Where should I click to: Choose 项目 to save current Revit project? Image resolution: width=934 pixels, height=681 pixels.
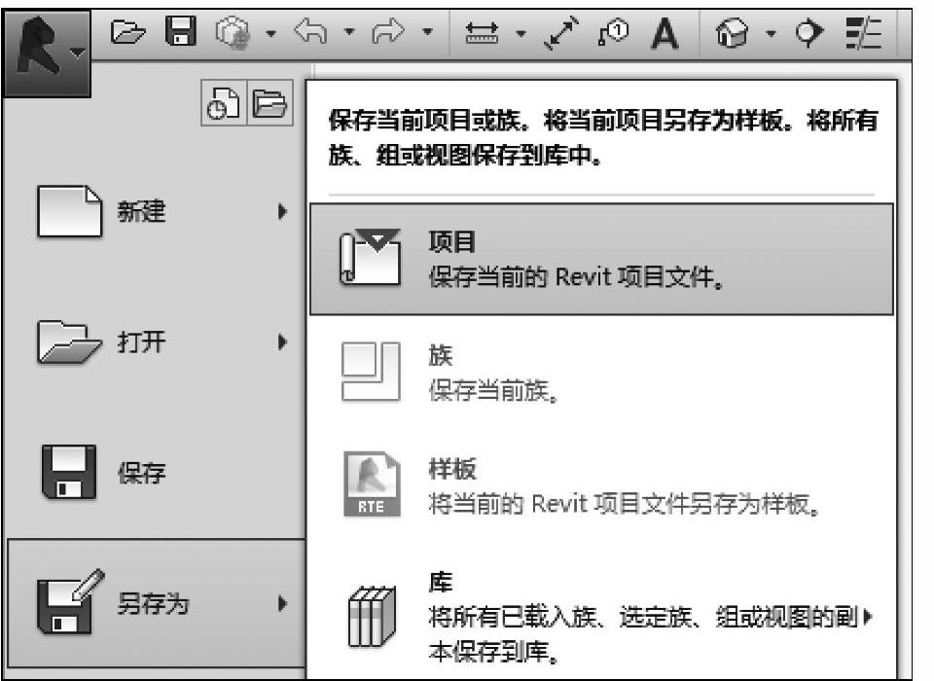pyautogui.click(x=601, y=259)
